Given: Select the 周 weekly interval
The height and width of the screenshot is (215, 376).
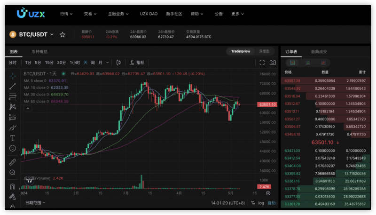Looking at the screenshot, I should [93, 63].
